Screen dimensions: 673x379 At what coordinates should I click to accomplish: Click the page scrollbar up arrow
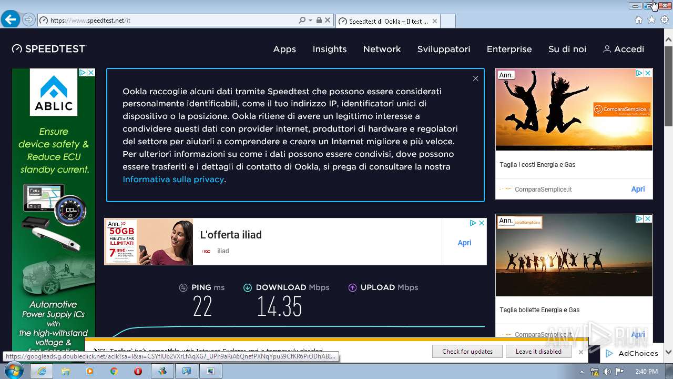668,39
